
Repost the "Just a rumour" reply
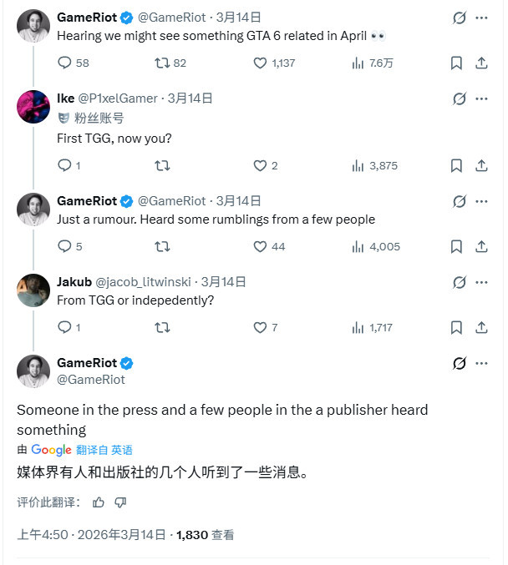click(163, 246)
